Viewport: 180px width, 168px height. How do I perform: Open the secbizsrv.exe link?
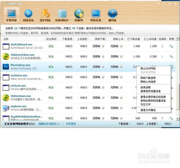pyautogui.click(x=19, y=75)
